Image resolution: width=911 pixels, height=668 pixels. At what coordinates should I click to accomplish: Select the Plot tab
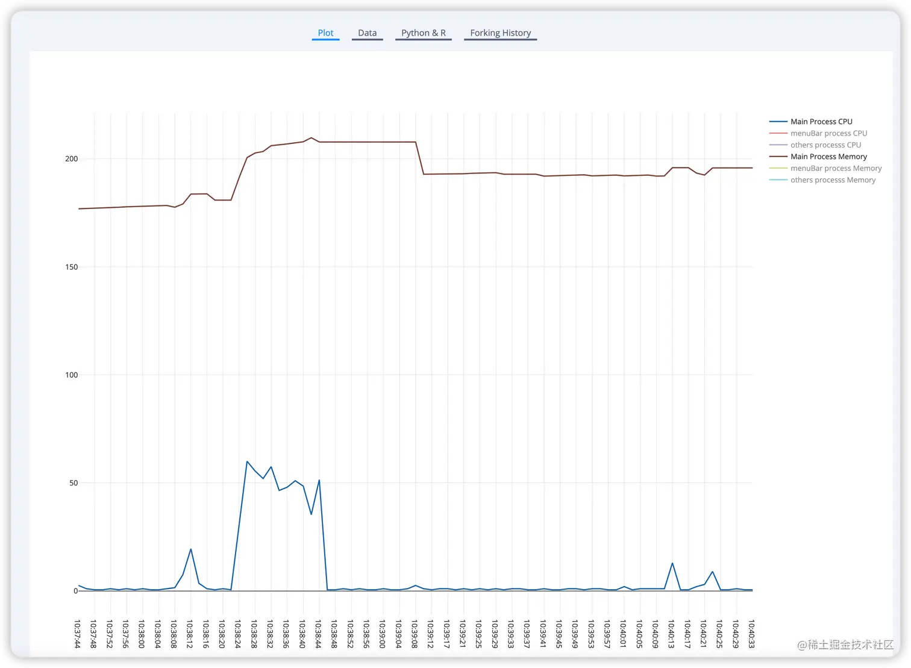325,33
